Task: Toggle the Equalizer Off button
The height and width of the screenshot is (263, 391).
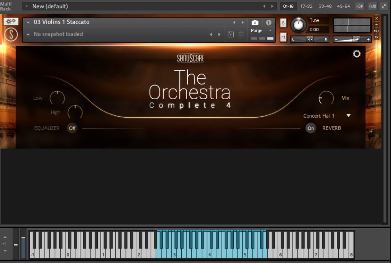Action: pyautogui.click(x=72, y=128)
